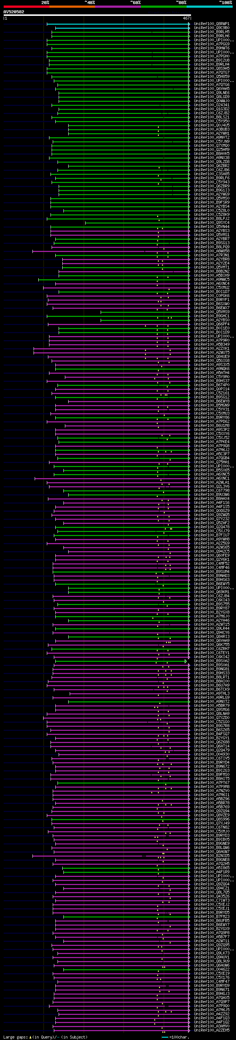Select UniRef100_Q9LZD8 label

click(211, 162)
